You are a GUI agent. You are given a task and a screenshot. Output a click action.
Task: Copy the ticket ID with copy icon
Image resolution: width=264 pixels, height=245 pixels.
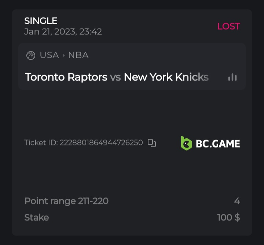tap(152, 143)
